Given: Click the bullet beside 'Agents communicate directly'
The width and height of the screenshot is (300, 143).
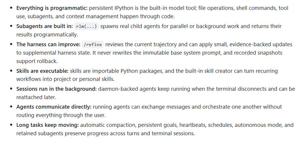Looking at the screenshot, I should pos(11,107).
